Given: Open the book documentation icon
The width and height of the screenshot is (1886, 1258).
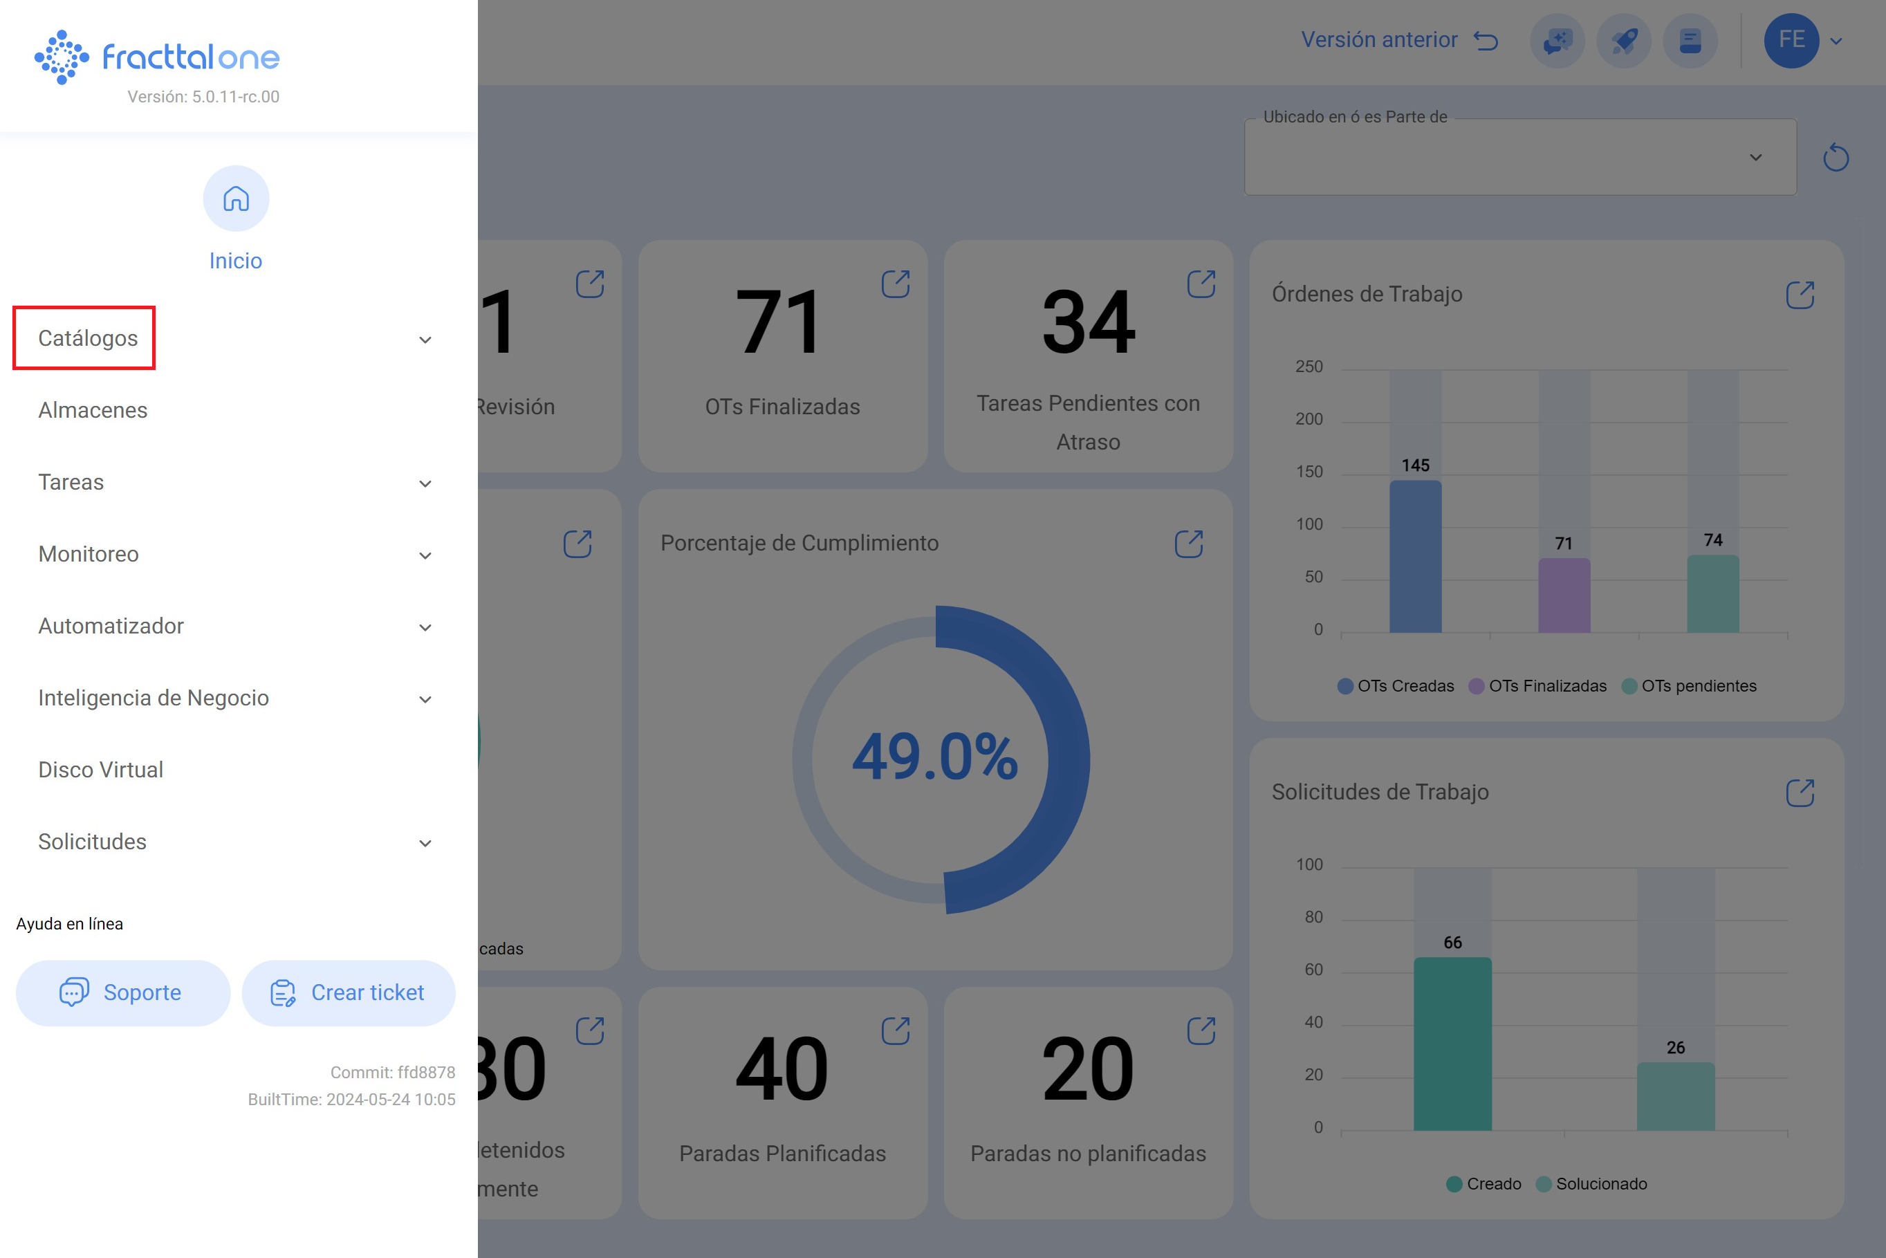Looking at the screenshot, I should tap(1690, 40).
